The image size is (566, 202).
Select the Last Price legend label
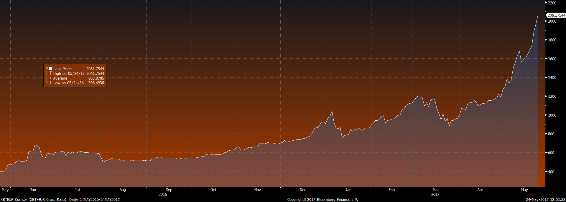point(62,69)
